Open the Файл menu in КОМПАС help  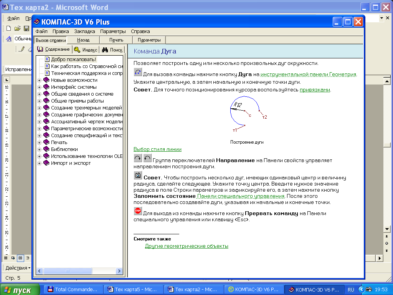[41, 31]
